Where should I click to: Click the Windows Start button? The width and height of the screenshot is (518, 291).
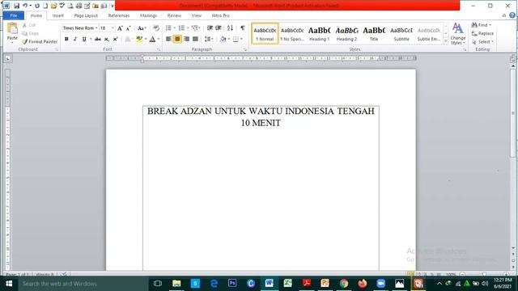pyautogui.click(x=9, y=284)
